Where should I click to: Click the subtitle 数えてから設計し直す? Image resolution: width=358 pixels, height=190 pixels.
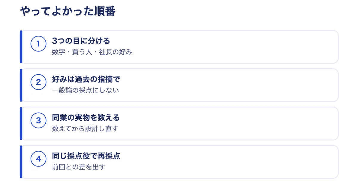pyautogui.click(x=85, y=129)
